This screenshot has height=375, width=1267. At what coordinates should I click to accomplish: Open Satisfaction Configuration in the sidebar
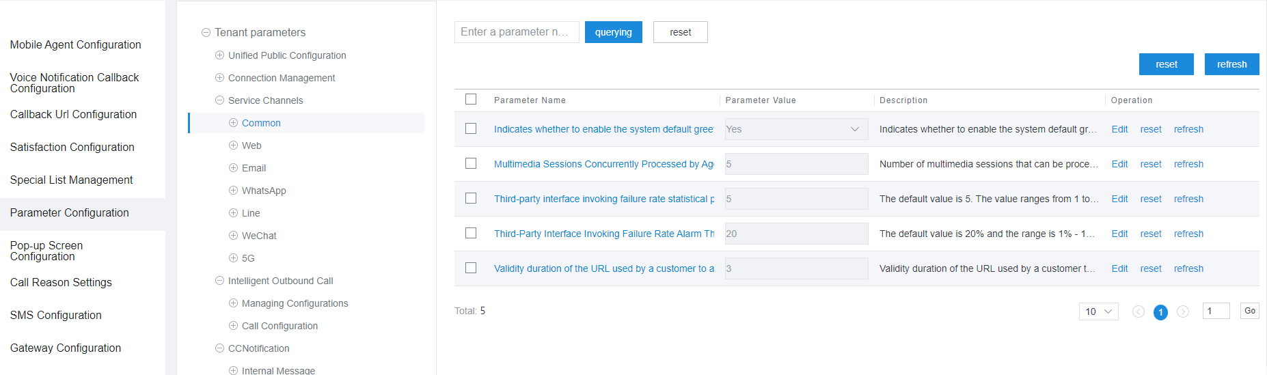pos(72,148)
